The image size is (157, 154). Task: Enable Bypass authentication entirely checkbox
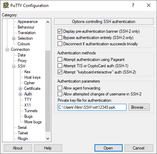60,38
